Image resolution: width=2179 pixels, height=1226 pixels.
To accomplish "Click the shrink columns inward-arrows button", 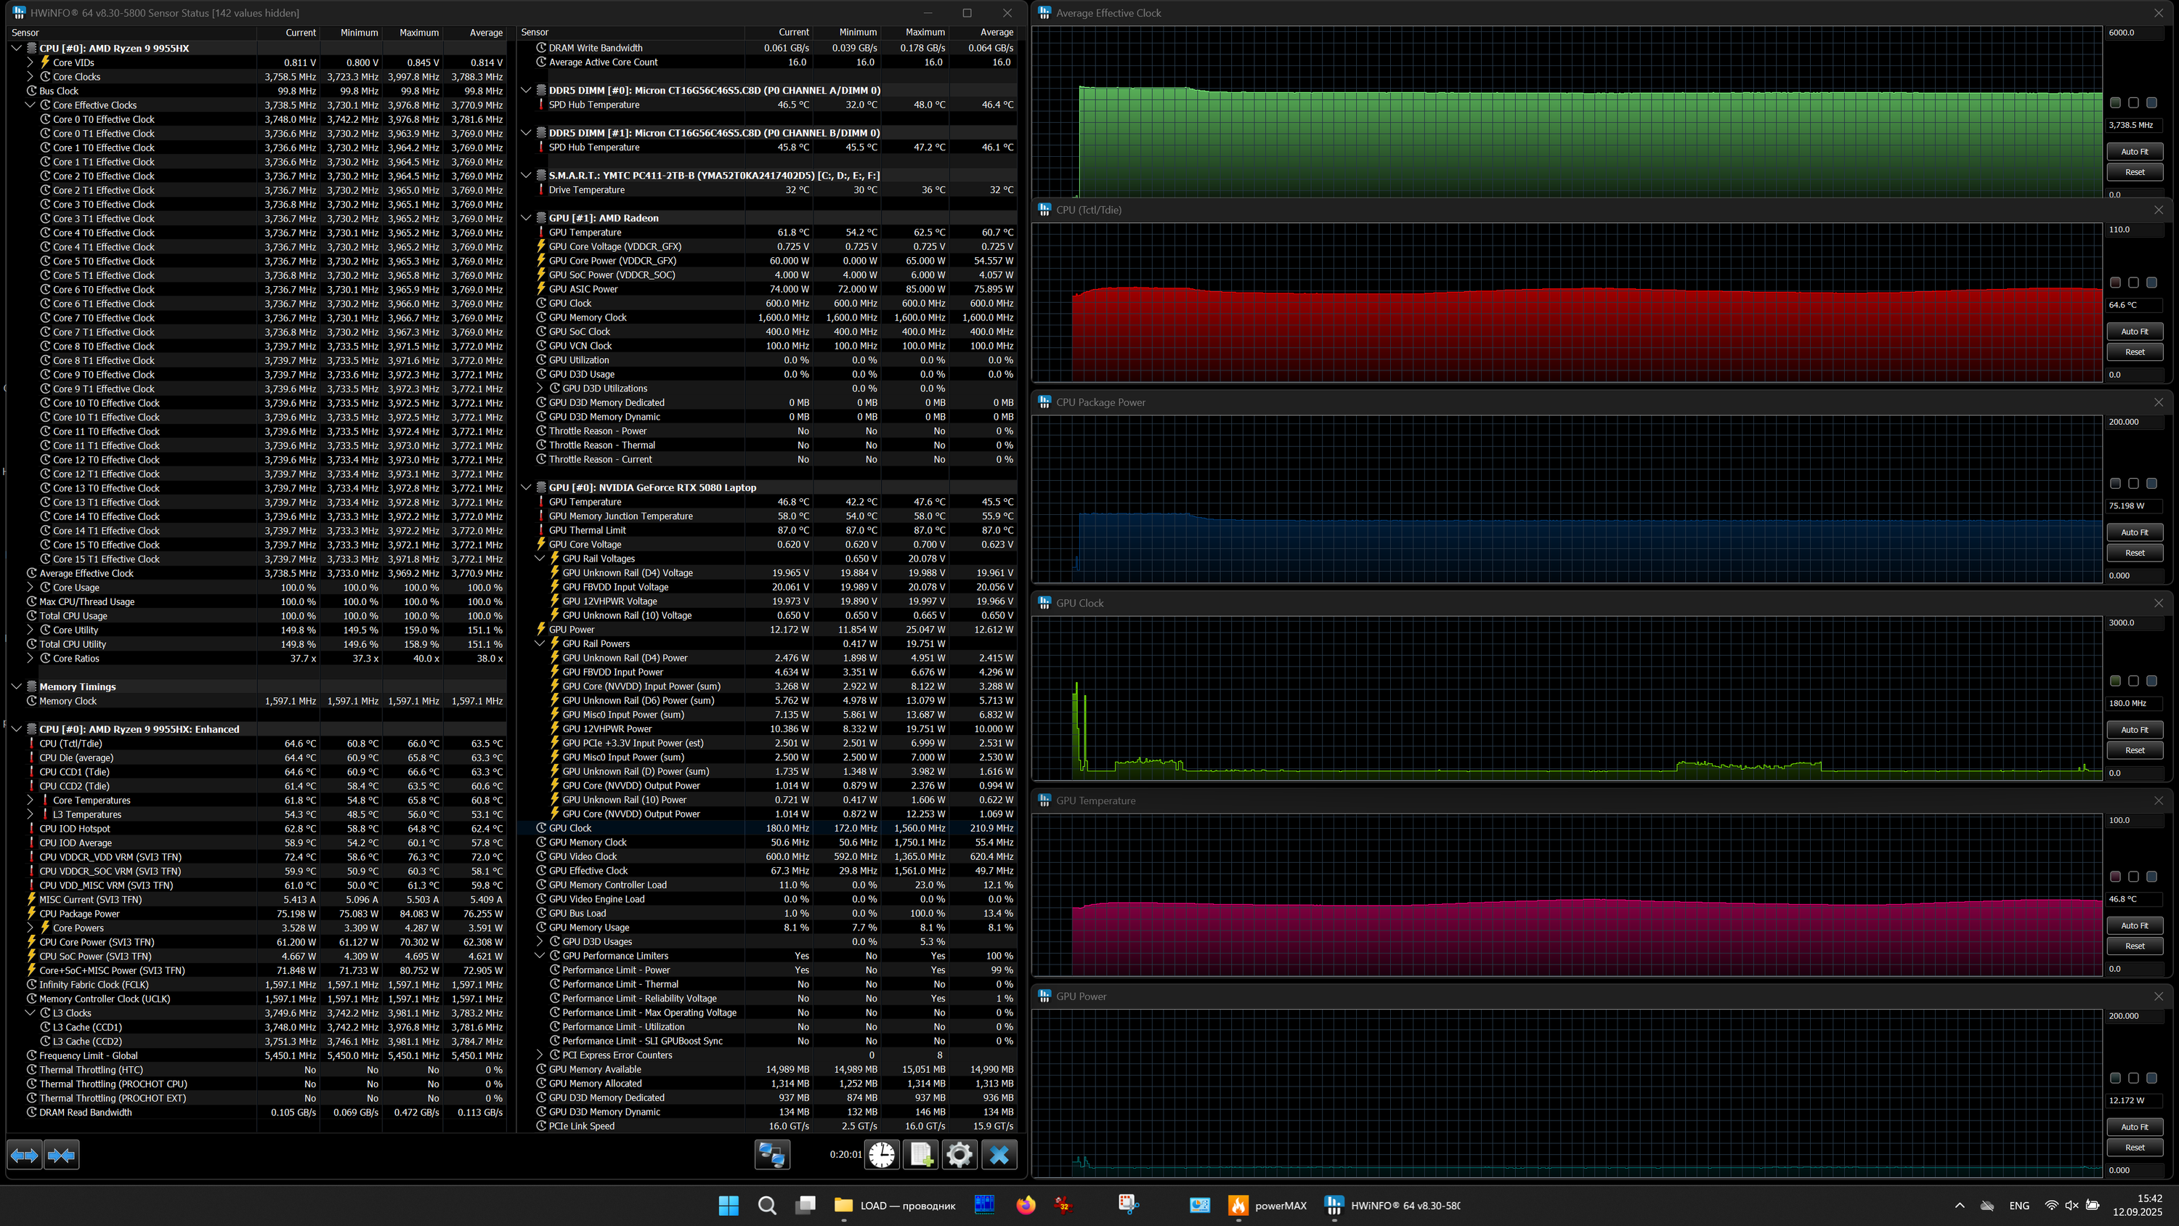I will (62, 1155).
